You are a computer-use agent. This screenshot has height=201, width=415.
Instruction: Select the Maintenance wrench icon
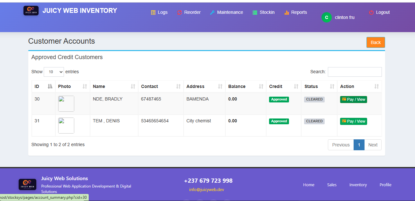coord(212,12)
